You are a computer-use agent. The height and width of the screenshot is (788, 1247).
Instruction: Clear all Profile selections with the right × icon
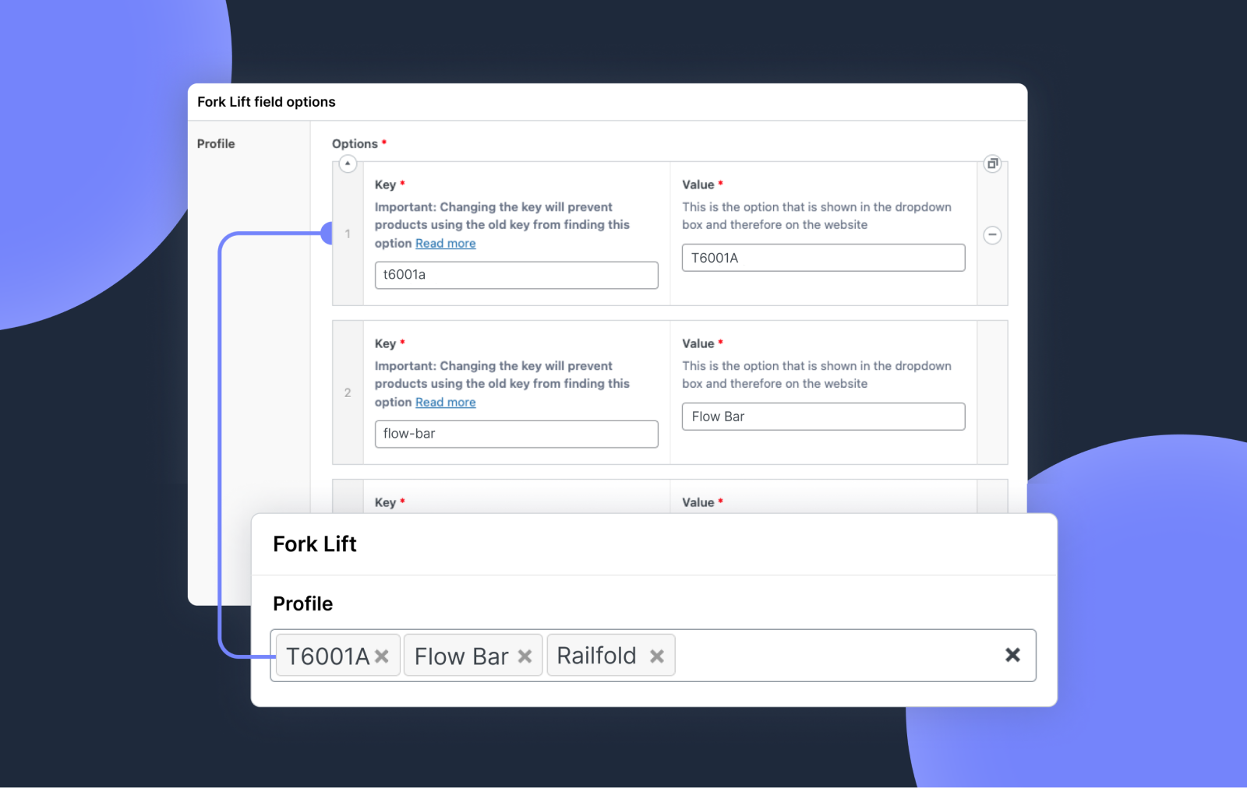point(1012,655)
